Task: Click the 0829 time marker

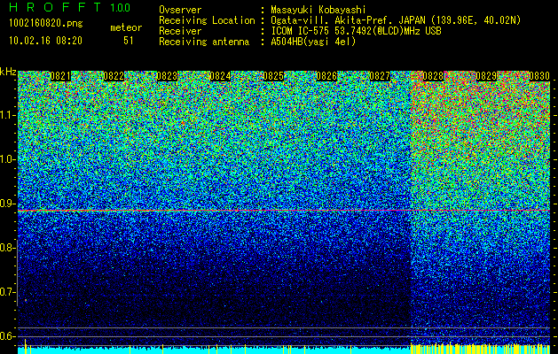Action: point(486,76)
